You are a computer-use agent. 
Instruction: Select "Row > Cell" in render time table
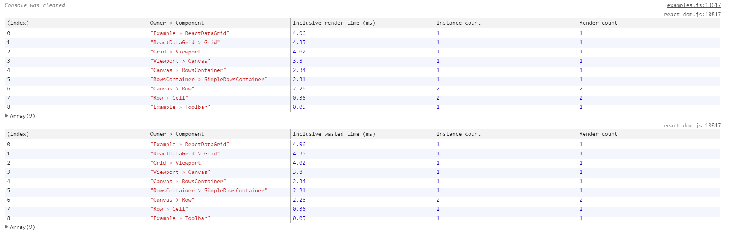tap(169, 98)
